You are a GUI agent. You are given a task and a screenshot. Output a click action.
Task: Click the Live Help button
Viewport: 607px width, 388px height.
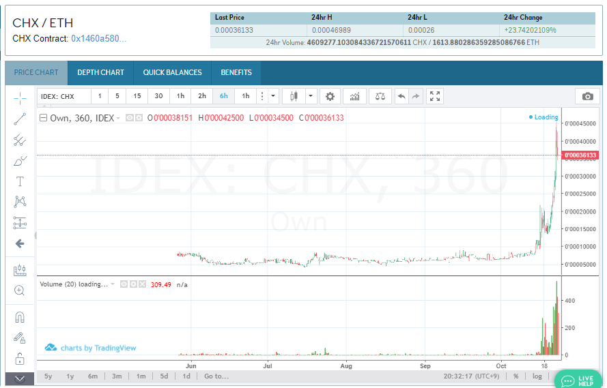click(x=578, y=378)
